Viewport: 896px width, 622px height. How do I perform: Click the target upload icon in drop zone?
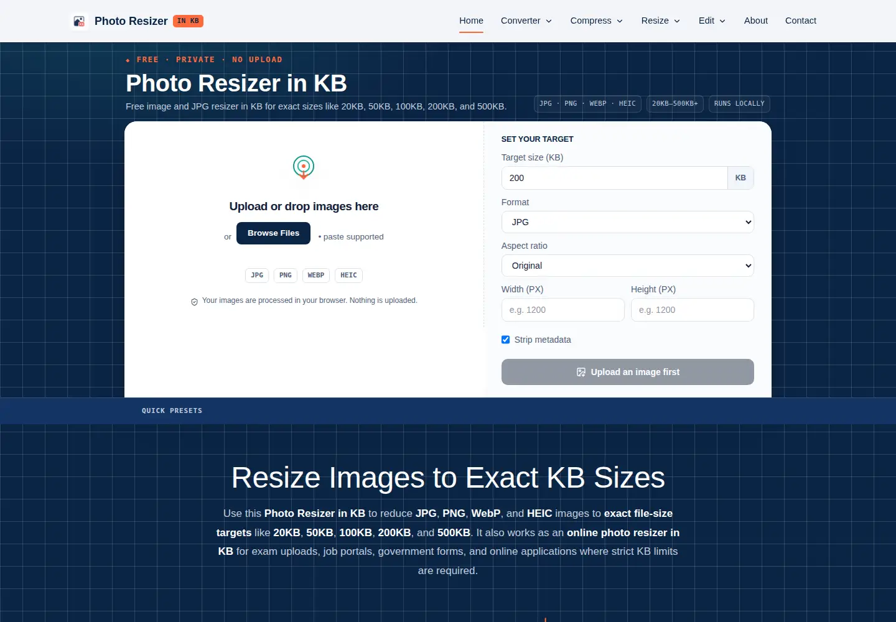click(304, 167)
